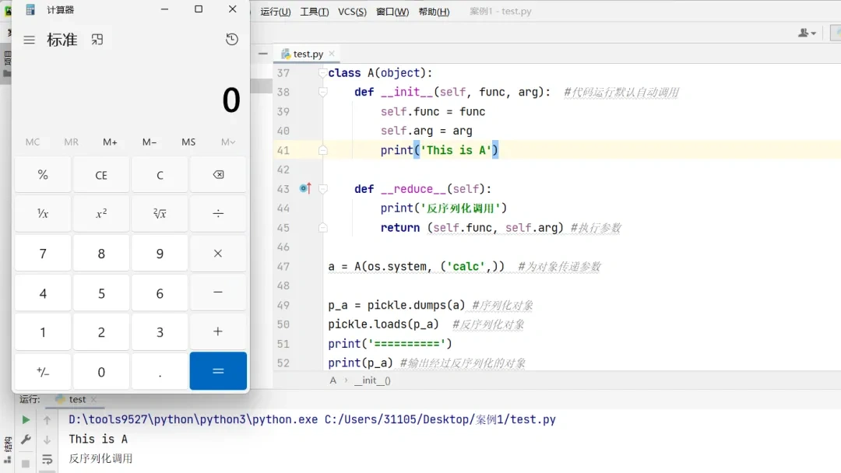Screen dimensions: 841x473
Task: Click python.exe path link in console output
Action: (193, 419)
